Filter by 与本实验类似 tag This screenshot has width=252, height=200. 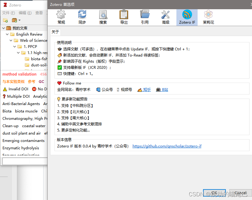(14, 82)
